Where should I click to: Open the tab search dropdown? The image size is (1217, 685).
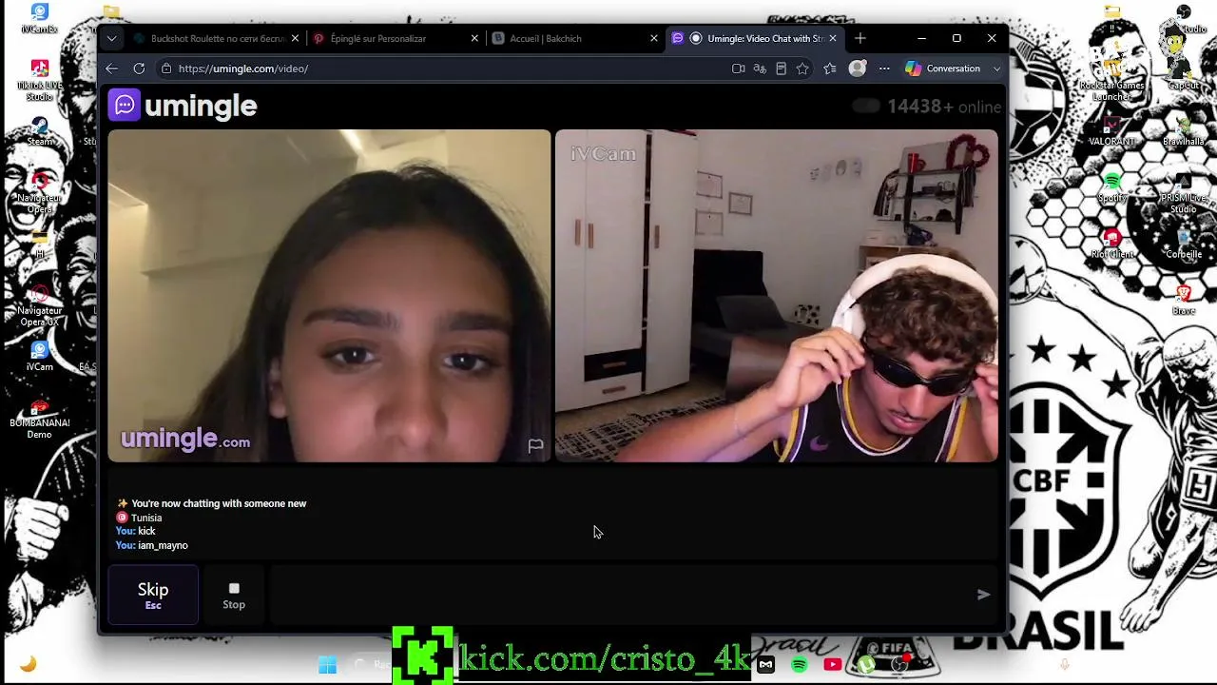[x=111, y=38]
